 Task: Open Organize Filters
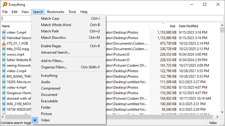(69, 67)
